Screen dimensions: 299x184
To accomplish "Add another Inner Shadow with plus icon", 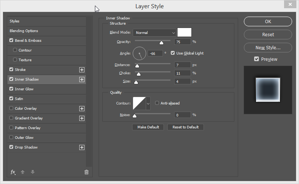I will pos(82,79).
